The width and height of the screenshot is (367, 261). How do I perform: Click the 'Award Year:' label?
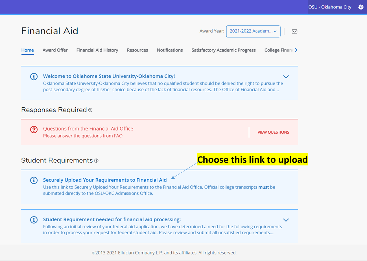click(x=212, y=31)
